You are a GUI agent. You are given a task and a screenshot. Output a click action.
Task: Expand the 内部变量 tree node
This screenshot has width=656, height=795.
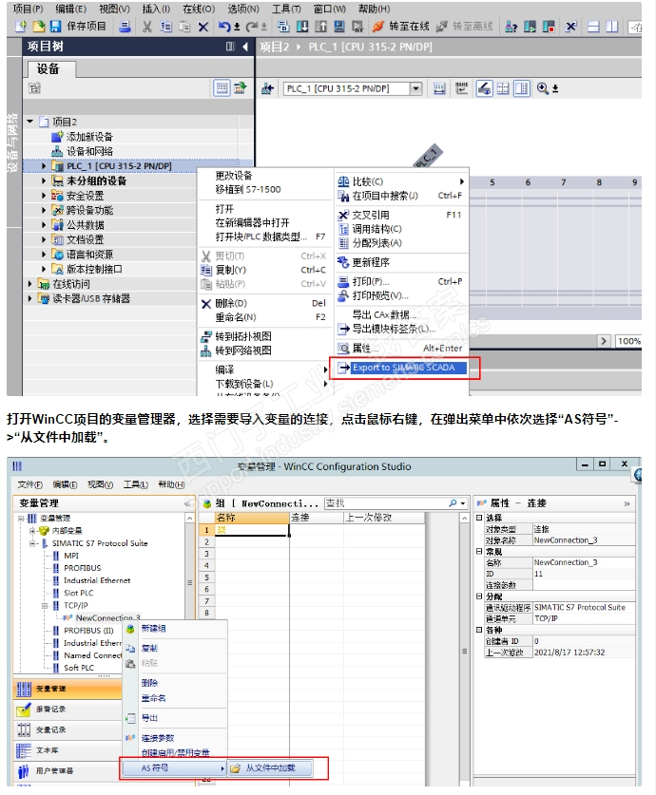coord(32,531)
